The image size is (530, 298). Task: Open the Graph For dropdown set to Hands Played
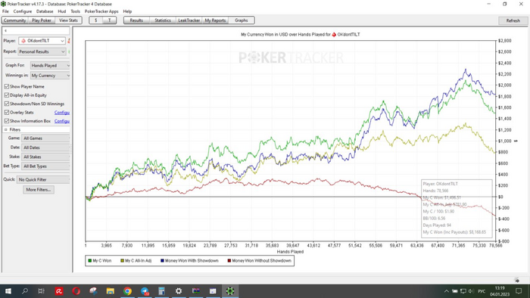[x=50, y=66]
